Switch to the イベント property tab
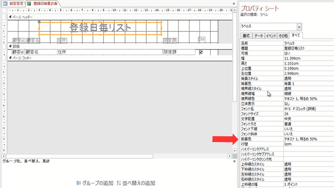Image resolution: width=334 pixels, height=188 pixels. click(x=271, y=36)
